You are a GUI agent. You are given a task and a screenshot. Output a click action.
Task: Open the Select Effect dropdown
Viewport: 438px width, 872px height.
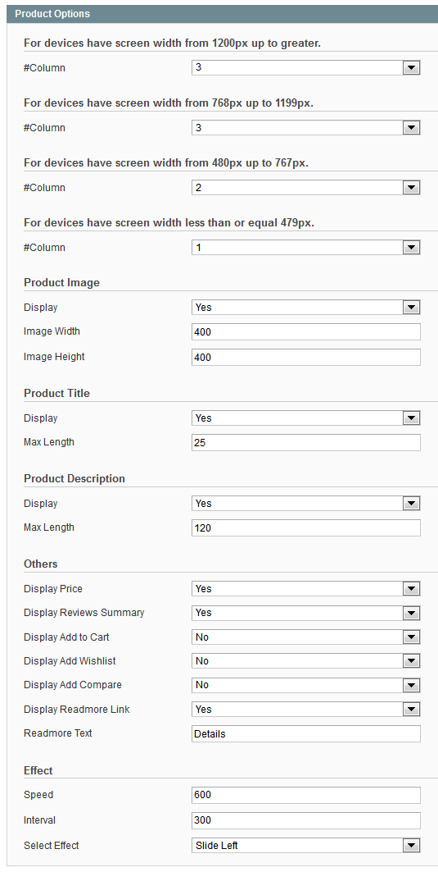point(306,845)
